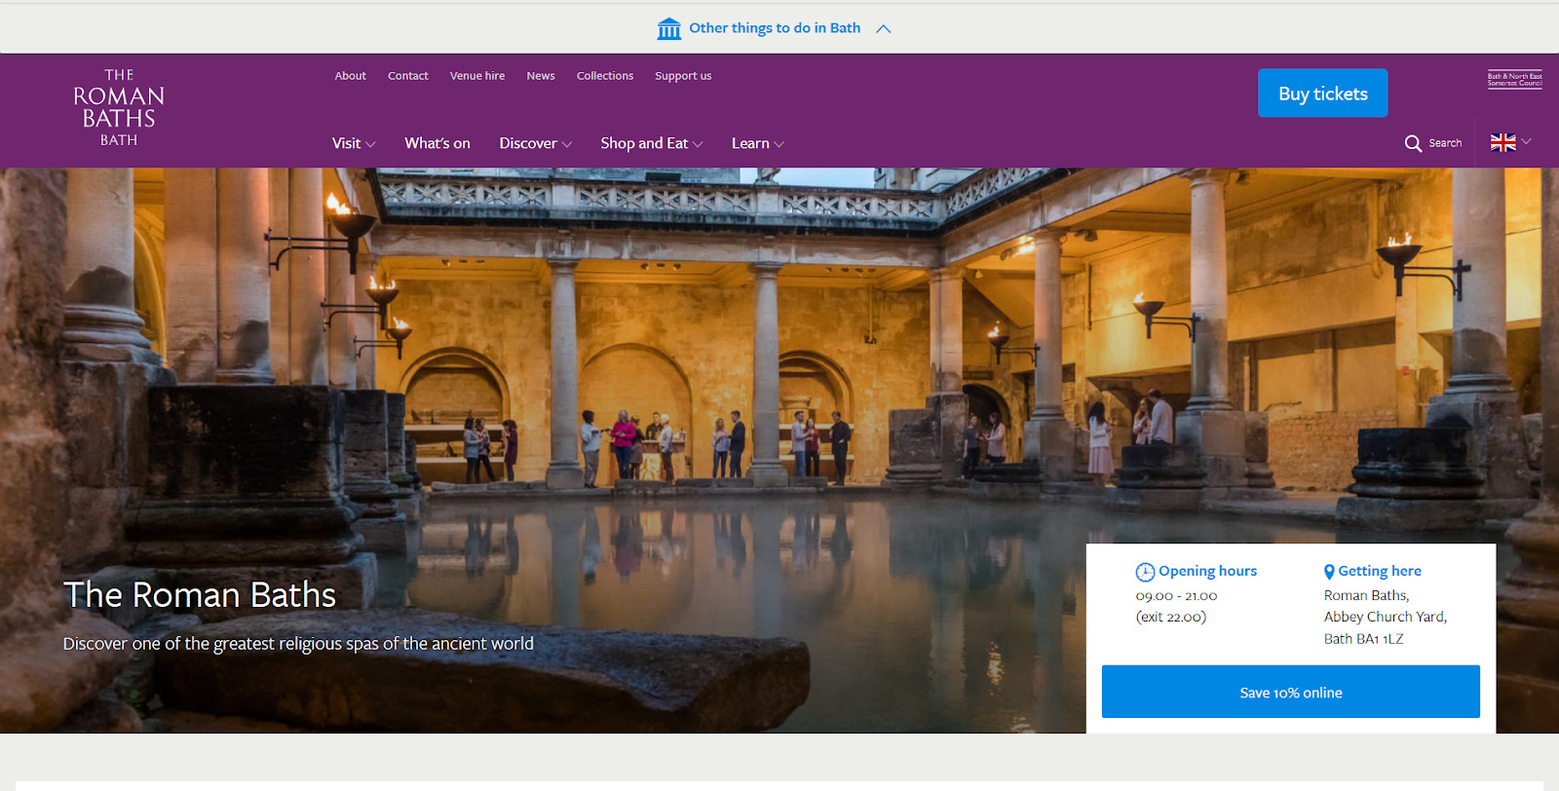
Task: Open the Opening hours link
Action: pos(1207,571)
